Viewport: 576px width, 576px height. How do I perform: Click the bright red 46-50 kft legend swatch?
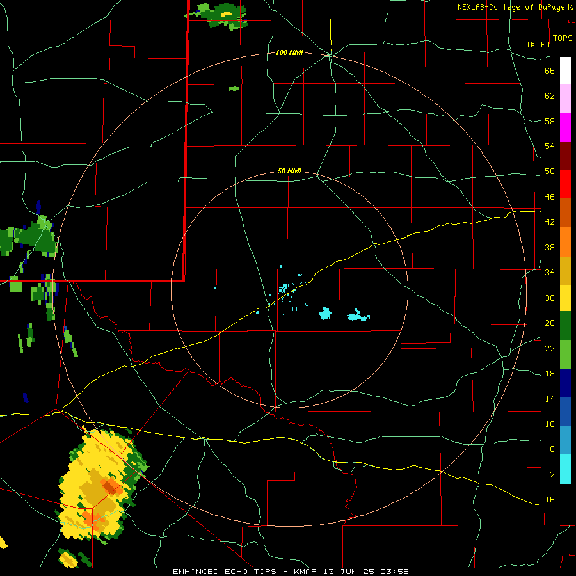pyautogui.click(x=565, y=184)
